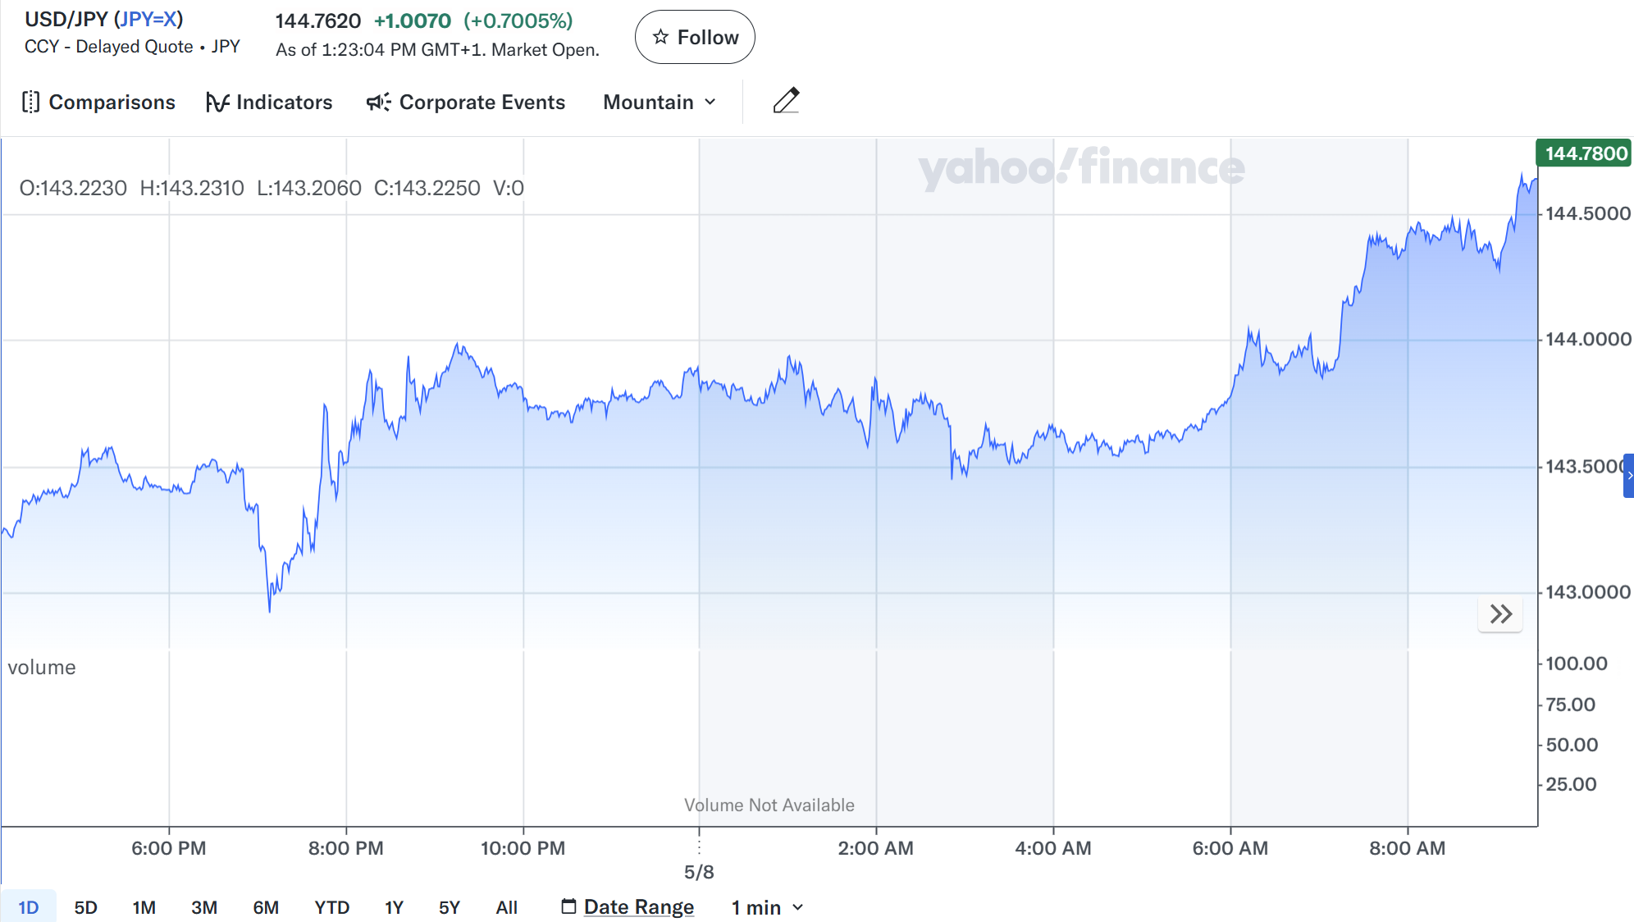Click the 10:00 PM time axis label

[x=523, y=848]
